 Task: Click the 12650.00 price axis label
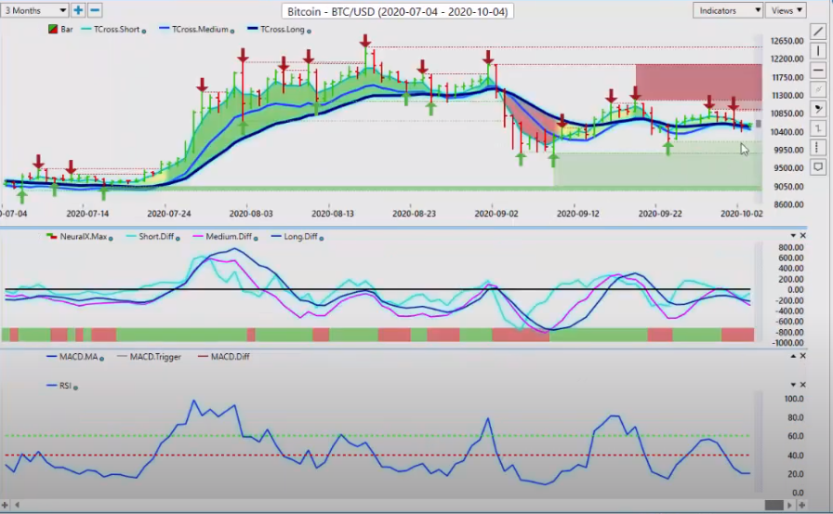(x=787, y=41)
